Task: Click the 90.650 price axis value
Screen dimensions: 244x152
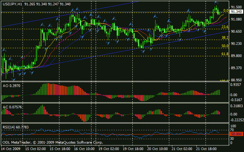Action: click(x=236, y=31)
